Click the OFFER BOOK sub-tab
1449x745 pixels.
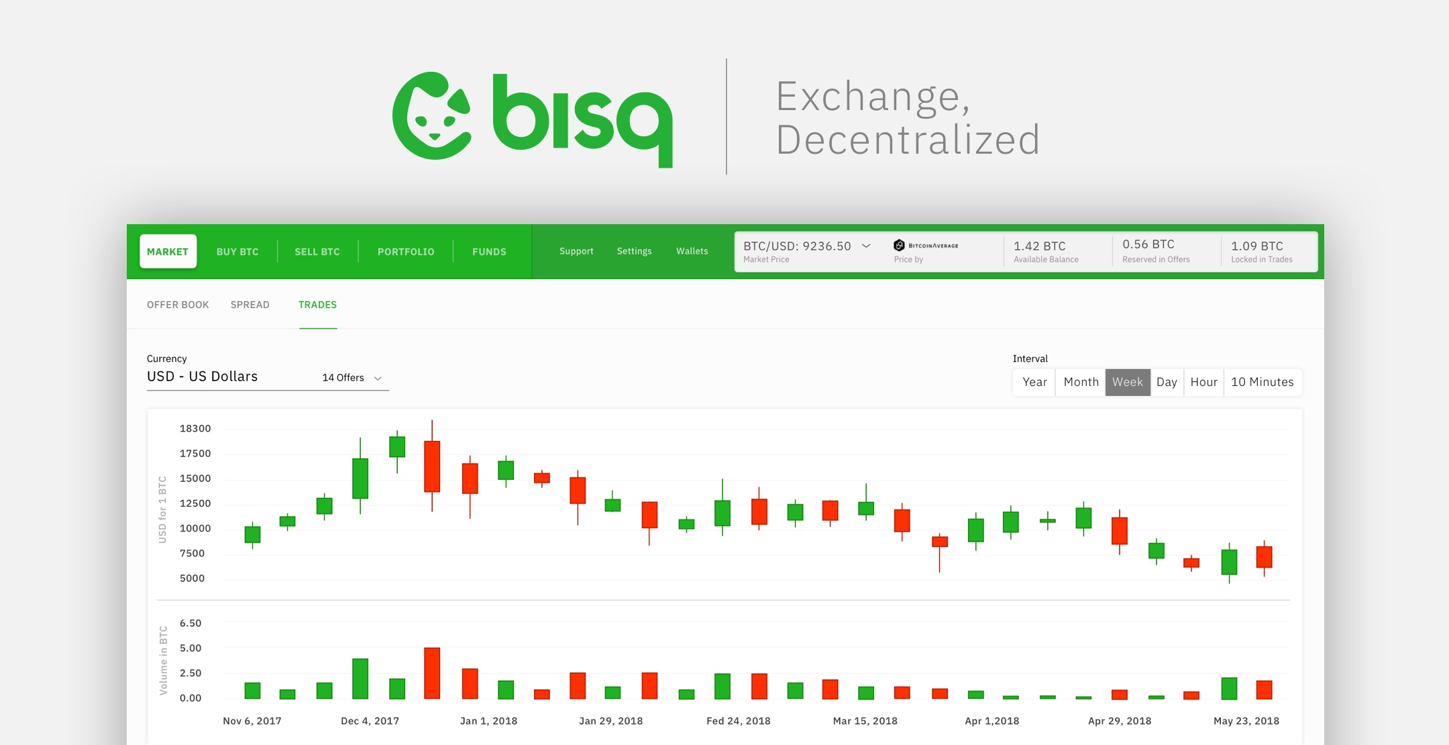tap(176, 304)
